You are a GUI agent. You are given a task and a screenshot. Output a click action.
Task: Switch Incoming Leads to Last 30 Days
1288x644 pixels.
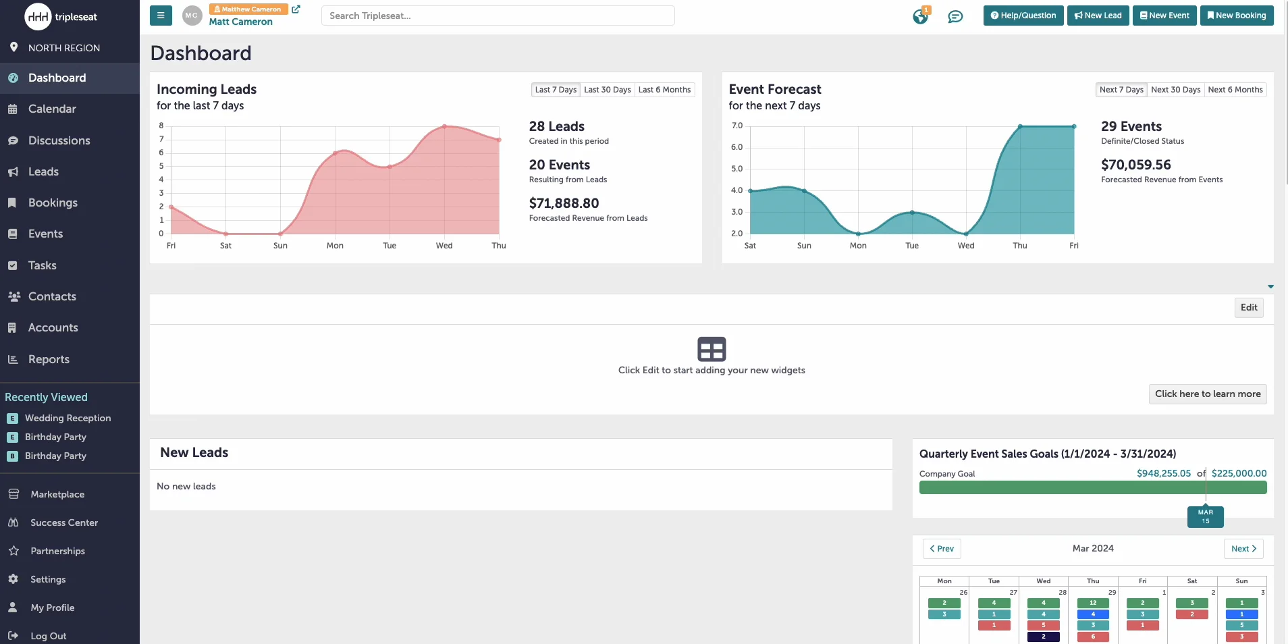coord(606,89)
